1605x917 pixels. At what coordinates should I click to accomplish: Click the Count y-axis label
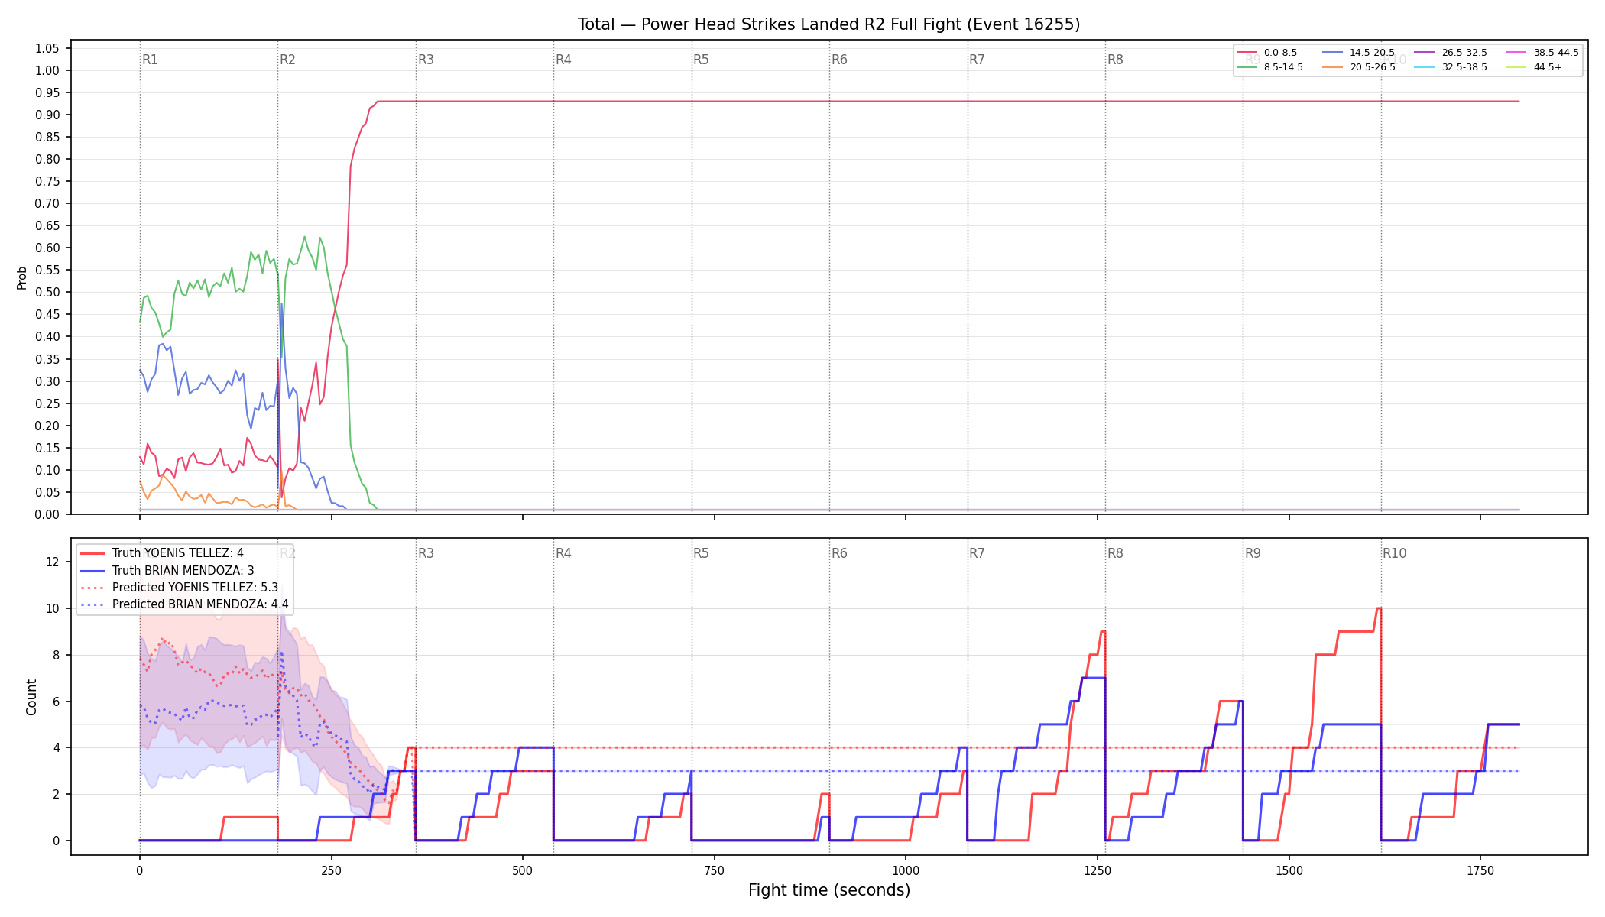(x=31, y=697)
